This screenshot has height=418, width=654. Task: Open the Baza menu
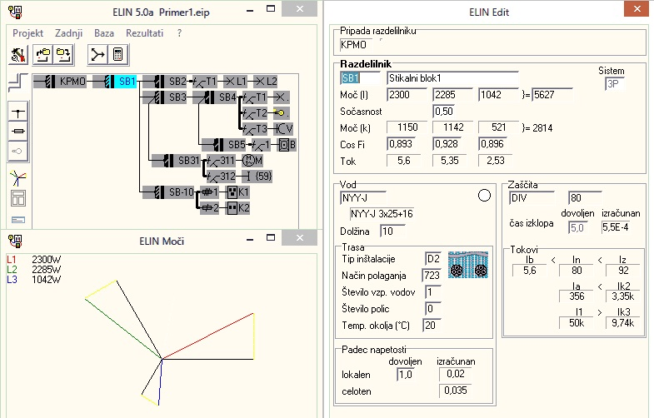104,32
